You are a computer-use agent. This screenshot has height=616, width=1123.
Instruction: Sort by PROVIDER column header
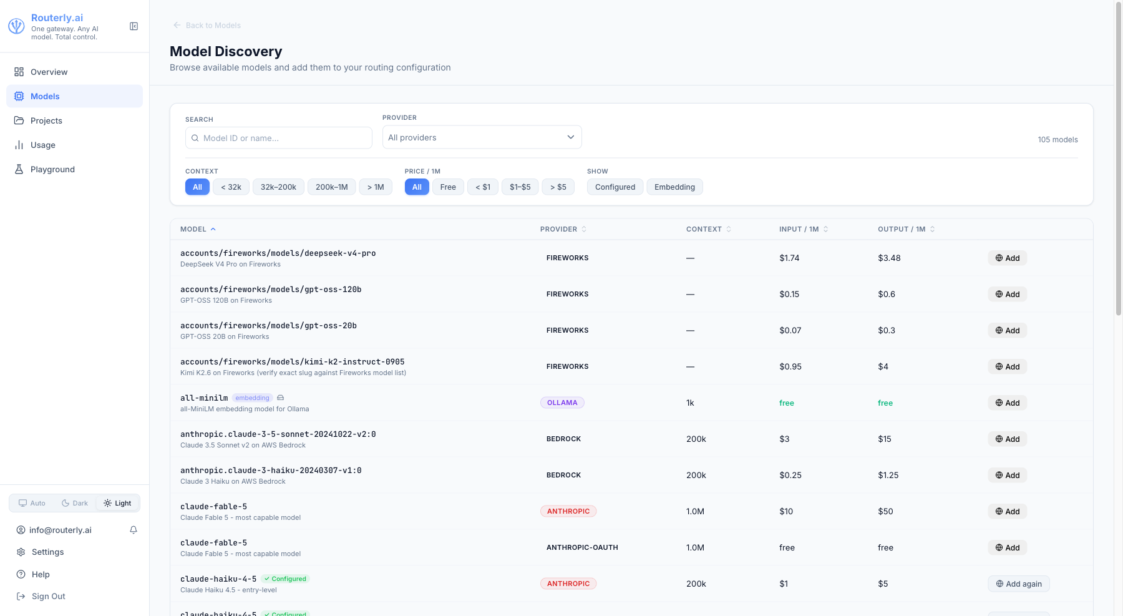563,229
